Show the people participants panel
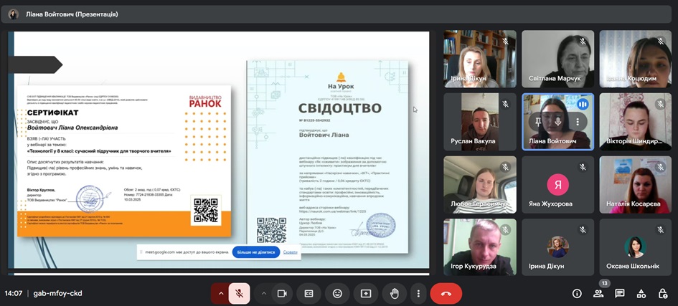This screenshot has height=306, width=678. 598,294
